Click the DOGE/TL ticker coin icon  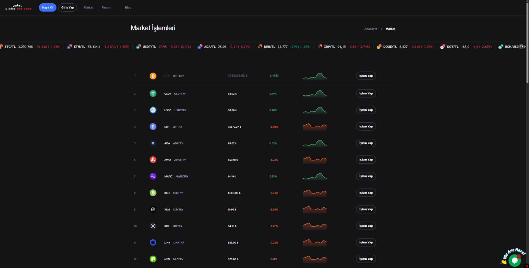pos(379,47)
